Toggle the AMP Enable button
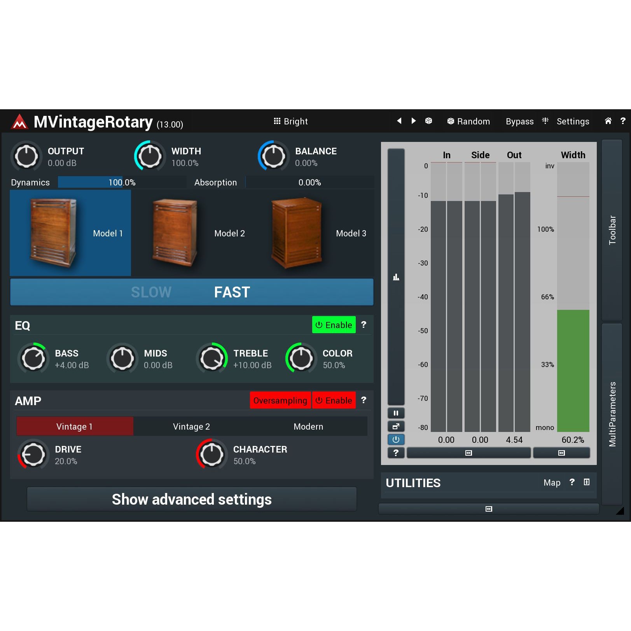Viewport: 631px width, 631px height. (x=334, y=400)
